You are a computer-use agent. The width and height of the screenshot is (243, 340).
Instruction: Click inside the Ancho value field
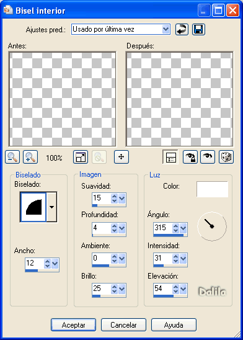click(35, 263)
